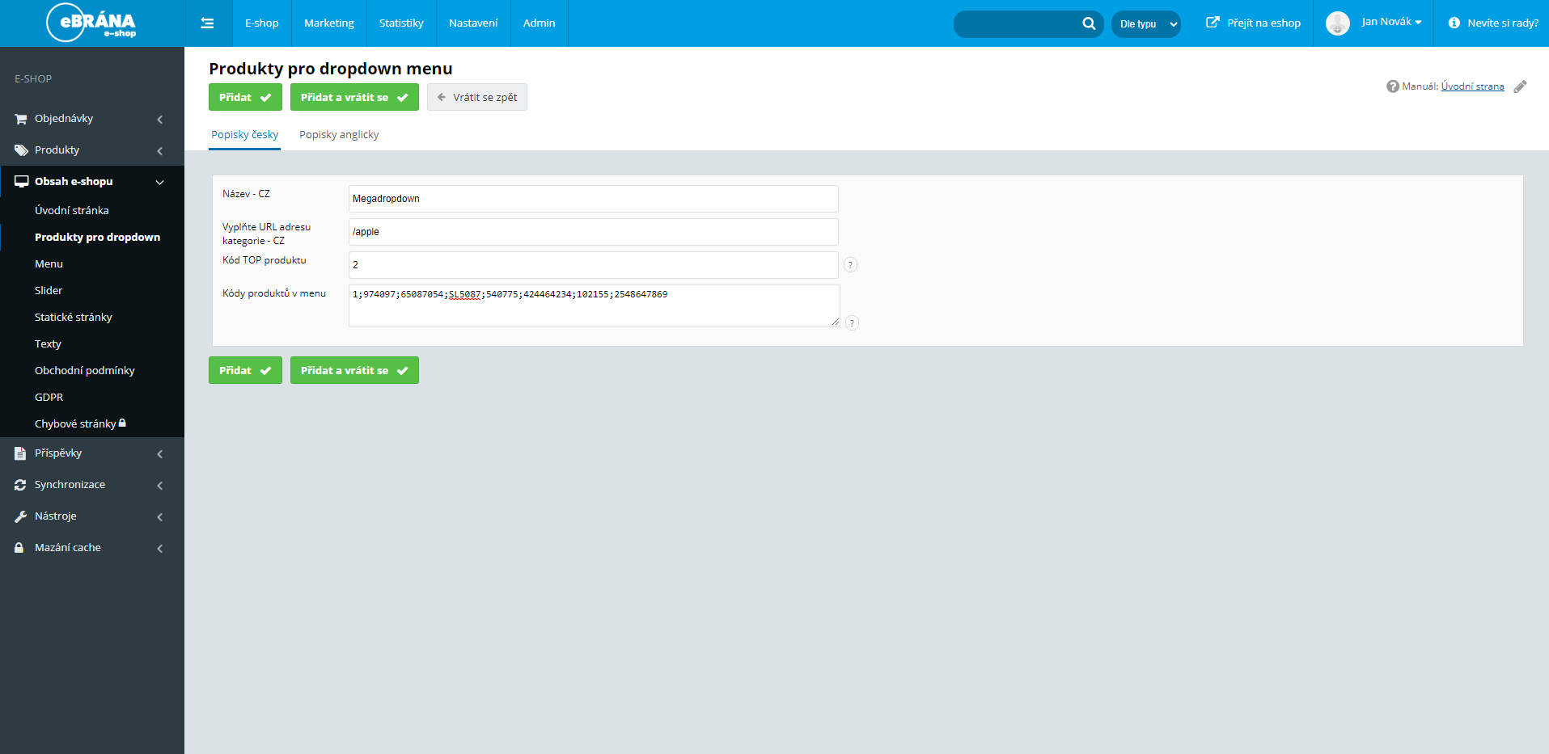The height and width of the screenshot is (754, 1549).
Task: Expand the Objednávky sidebar section
Action: [x=160, y=120]
